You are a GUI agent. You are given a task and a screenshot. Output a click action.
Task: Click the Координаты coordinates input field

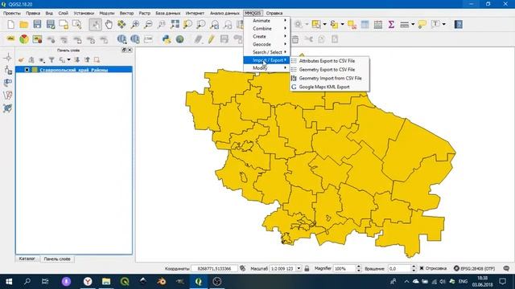pos(214,268)
